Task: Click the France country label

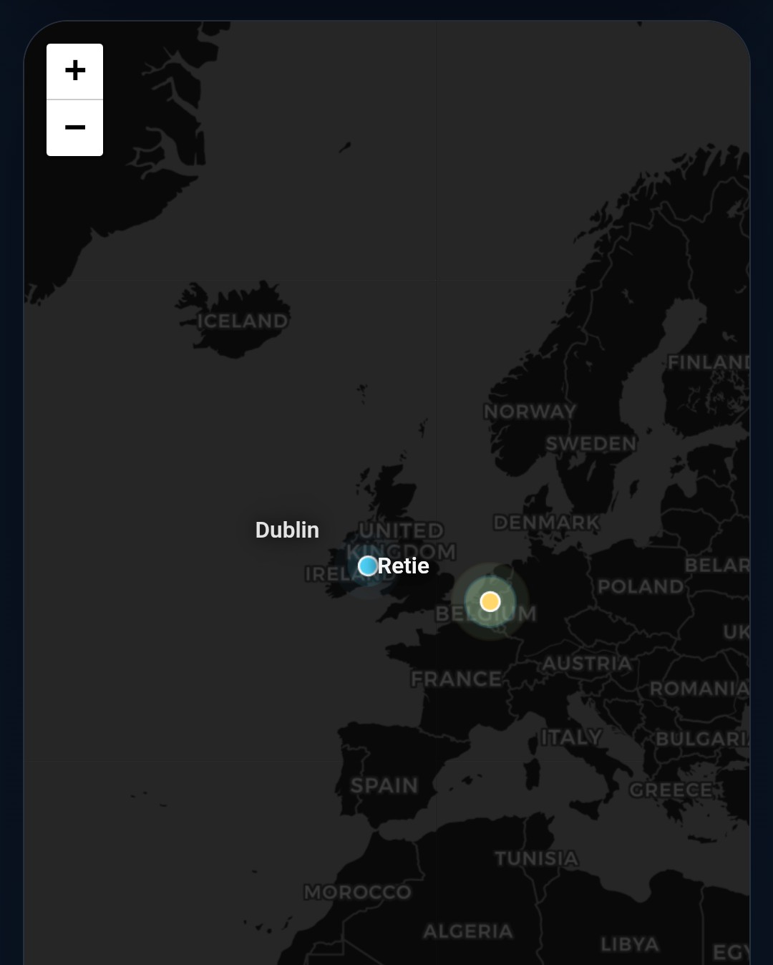Action: [x=457, y=679]
